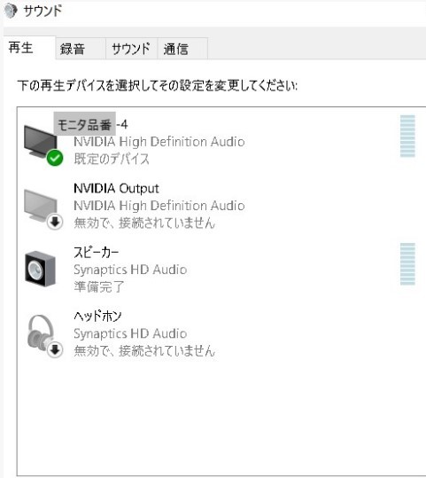Click the 既定のデバイス status text
Image resolution: width=426 pixels, height=478 pixels.
(x=112, y=159)
